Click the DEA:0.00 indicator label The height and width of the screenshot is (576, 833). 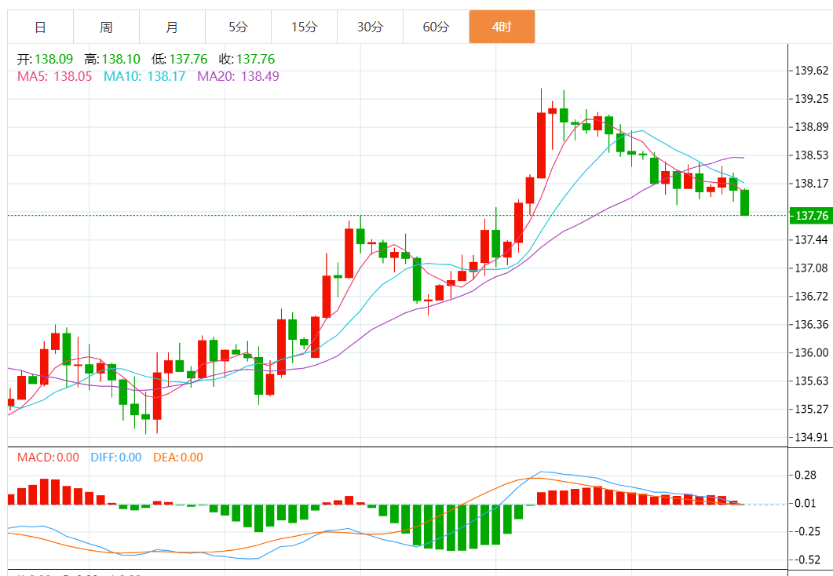click(178, 457)
